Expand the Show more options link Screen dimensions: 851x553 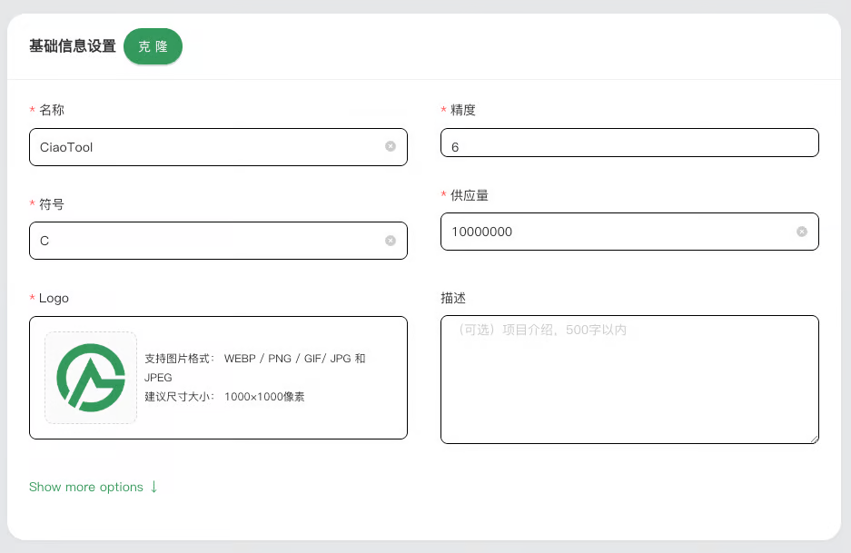click(86, 488)
